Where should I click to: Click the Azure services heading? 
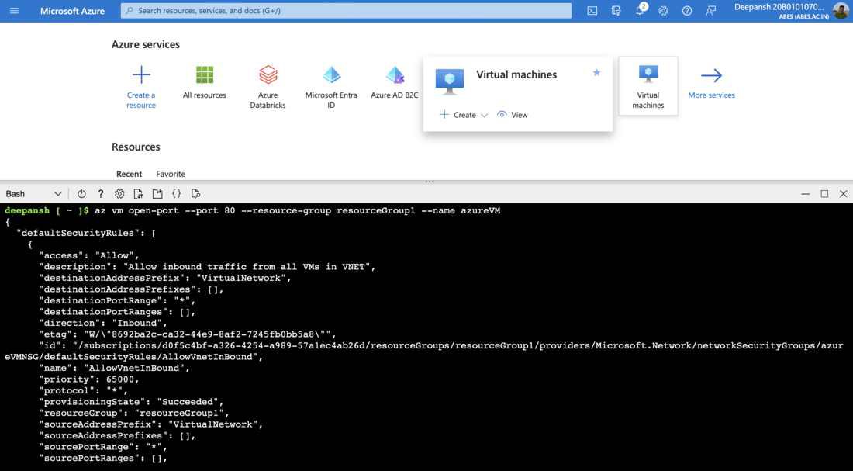tap(146, 45)
